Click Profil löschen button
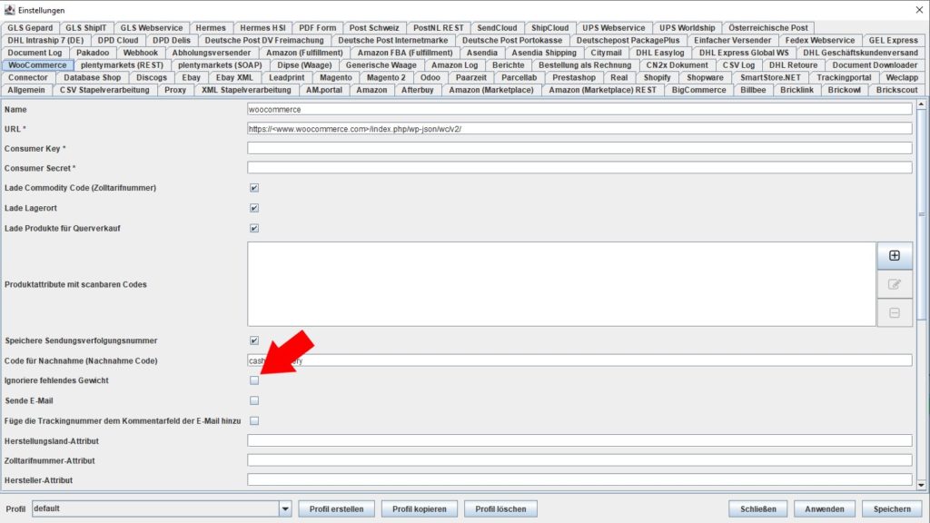Viewport: 930px width, 523px height. point(500,508)
